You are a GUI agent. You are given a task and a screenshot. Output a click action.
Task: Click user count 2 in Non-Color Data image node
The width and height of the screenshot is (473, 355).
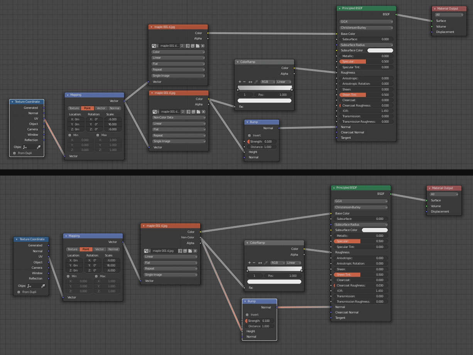[183, 112]
